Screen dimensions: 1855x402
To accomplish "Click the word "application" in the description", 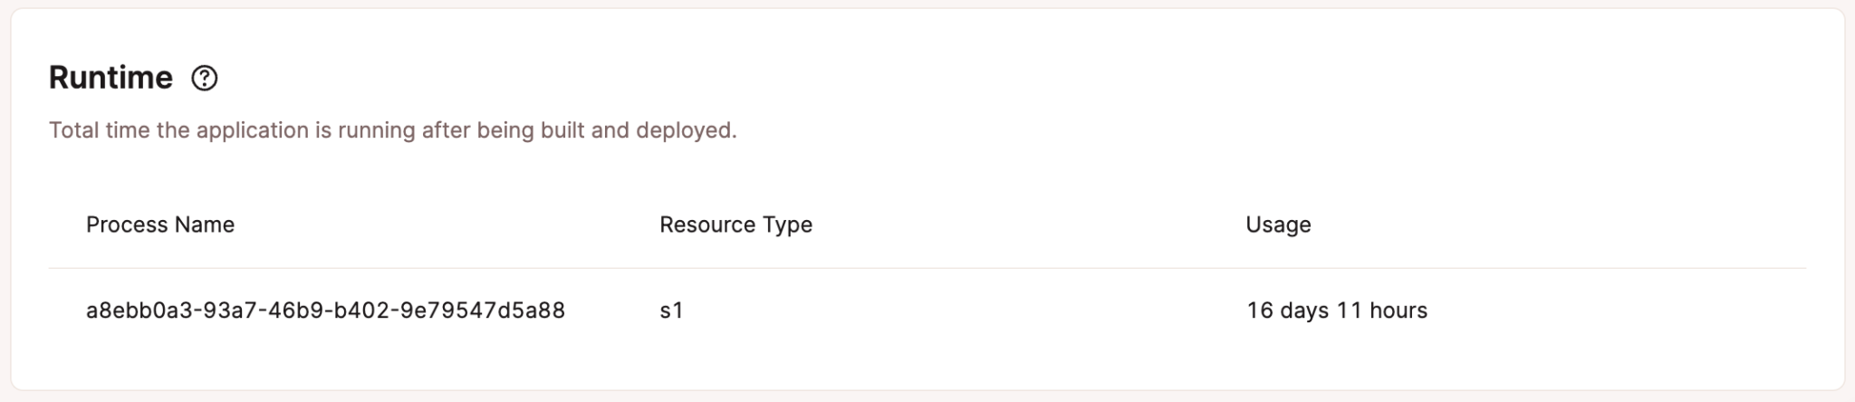I will click(x=253, y=130).
